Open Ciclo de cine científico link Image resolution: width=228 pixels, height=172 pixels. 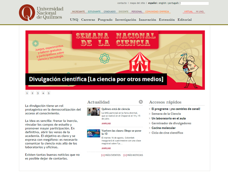point(167,133)
